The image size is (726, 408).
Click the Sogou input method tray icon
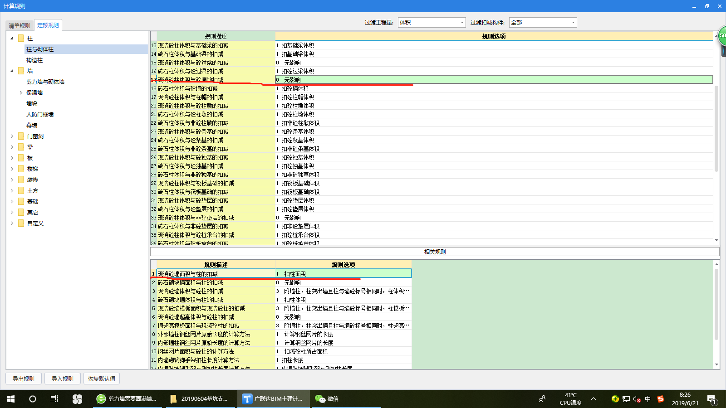[661, 399]
